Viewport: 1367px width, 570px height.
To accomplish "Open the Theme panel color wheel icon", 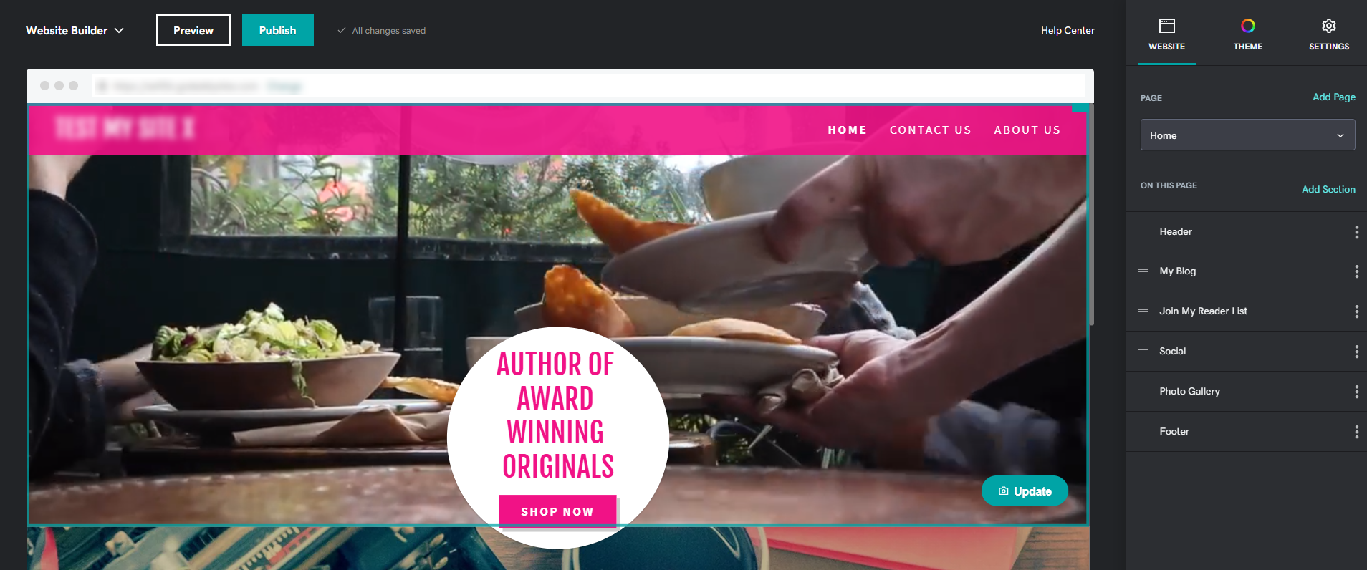I will 1247,26.
